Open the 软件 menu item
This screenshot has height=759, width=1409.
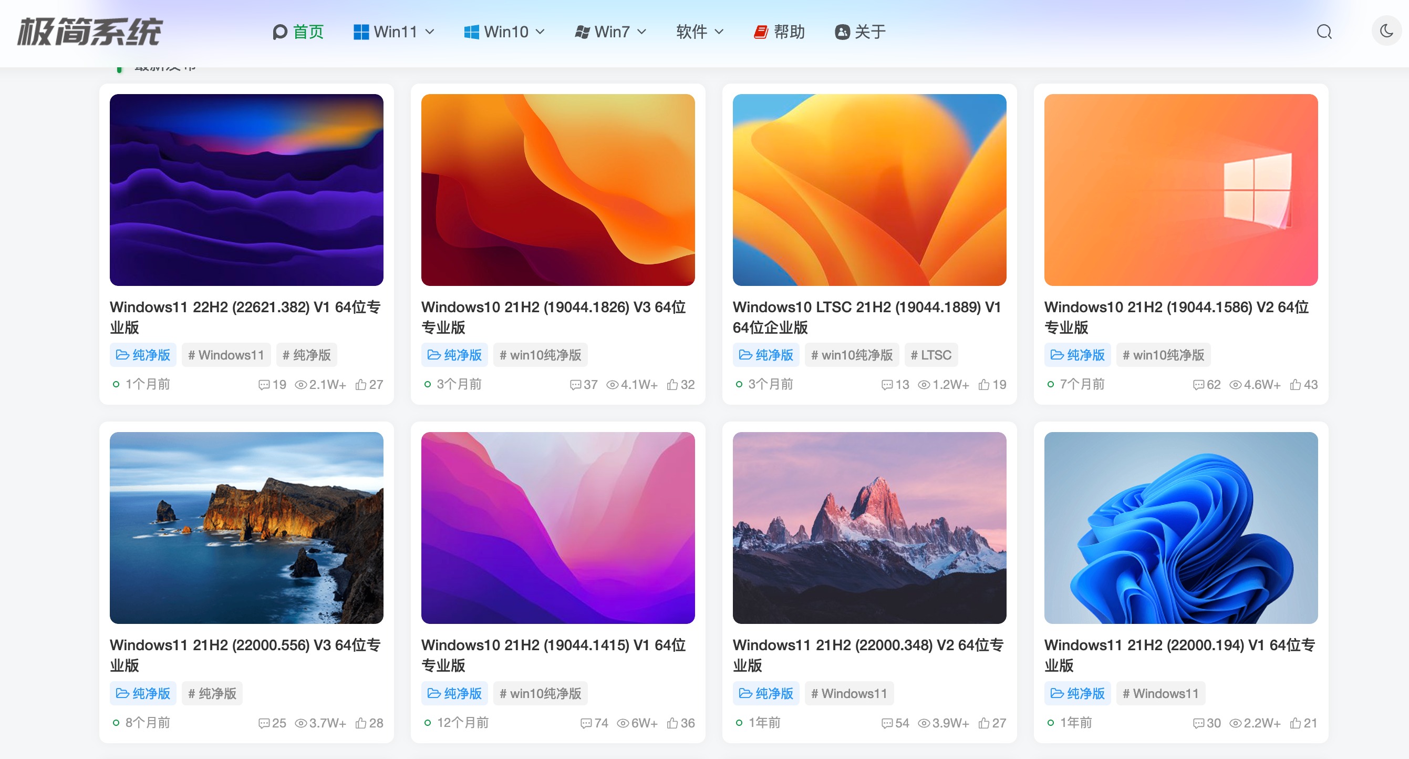(691, 32)
